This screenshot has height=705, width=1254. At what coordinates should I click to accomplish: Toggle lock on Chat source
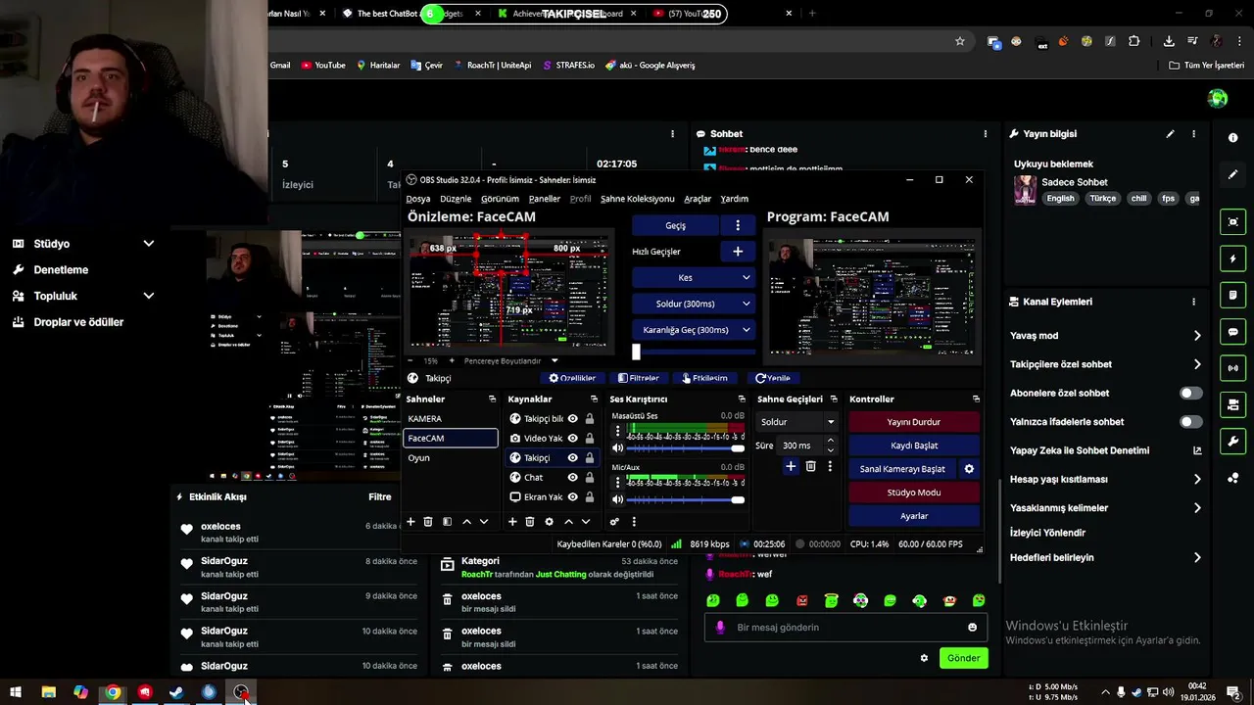pyautogui.click(x=589, y=477)
